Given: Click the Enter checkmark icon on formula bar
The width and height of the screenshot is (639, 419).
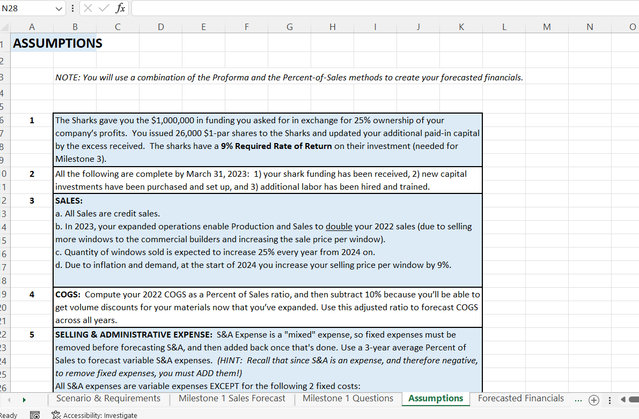Looking at the screenshot, I should click(x=104, y=8).
